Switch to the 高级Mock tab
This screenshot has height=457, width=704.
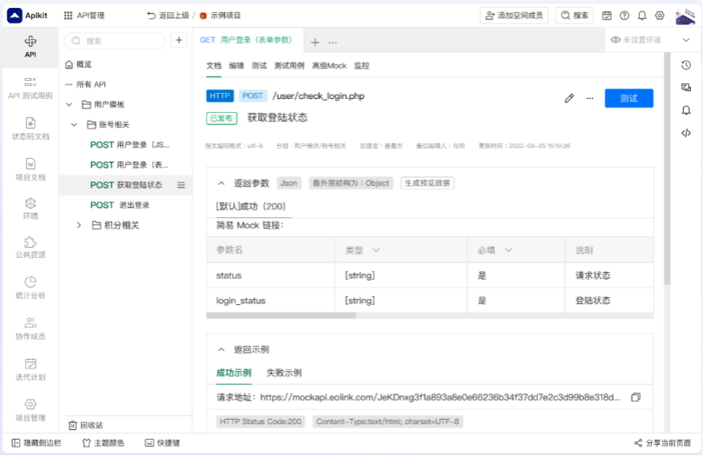click(329, 65)
